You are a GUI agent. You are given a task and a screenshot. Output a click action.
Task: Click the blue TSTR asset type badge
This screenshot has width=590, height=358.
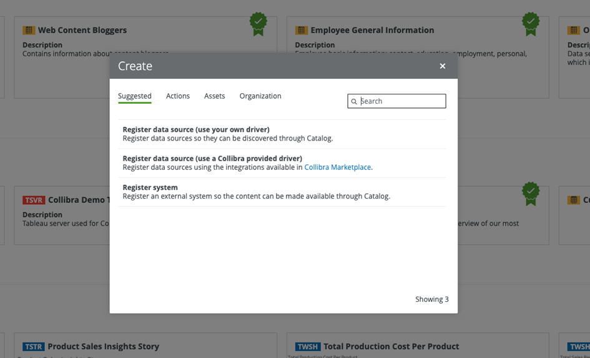coord(34,346)
